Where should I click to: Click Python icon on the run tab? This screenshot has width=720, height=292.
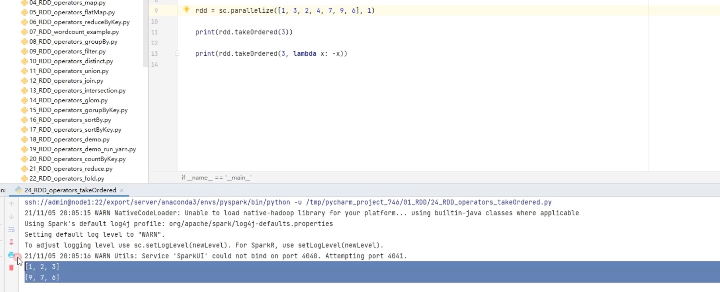point(19,190)
